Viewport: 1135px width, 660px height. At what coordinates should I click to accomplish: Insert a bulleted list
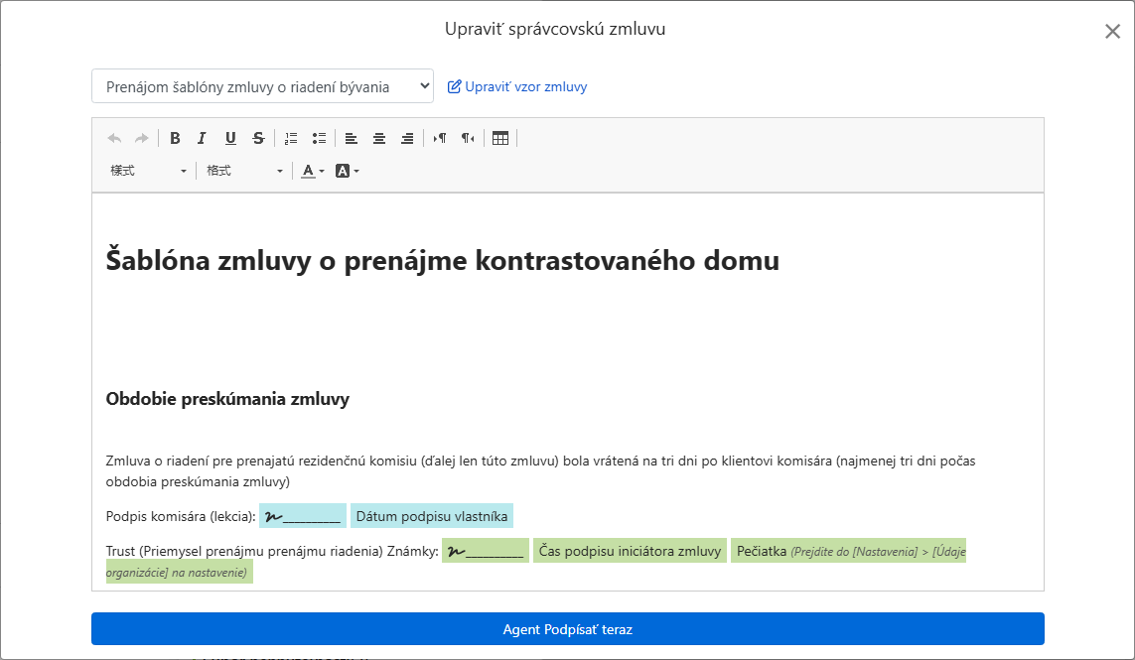tap(319, 138)
